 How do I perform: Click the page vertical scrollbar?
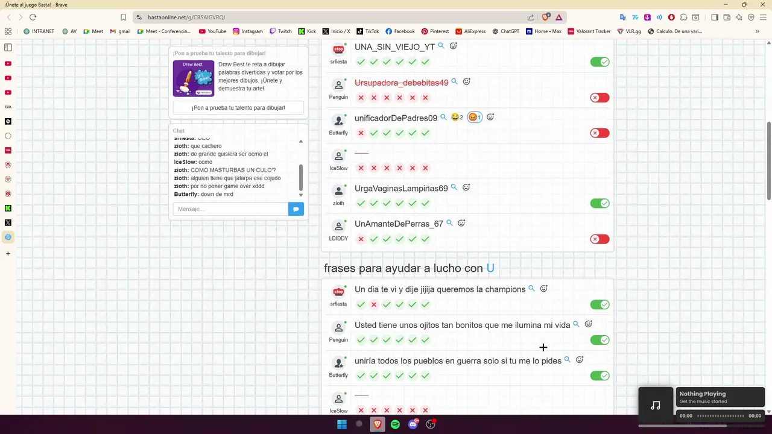click(769, 160)
